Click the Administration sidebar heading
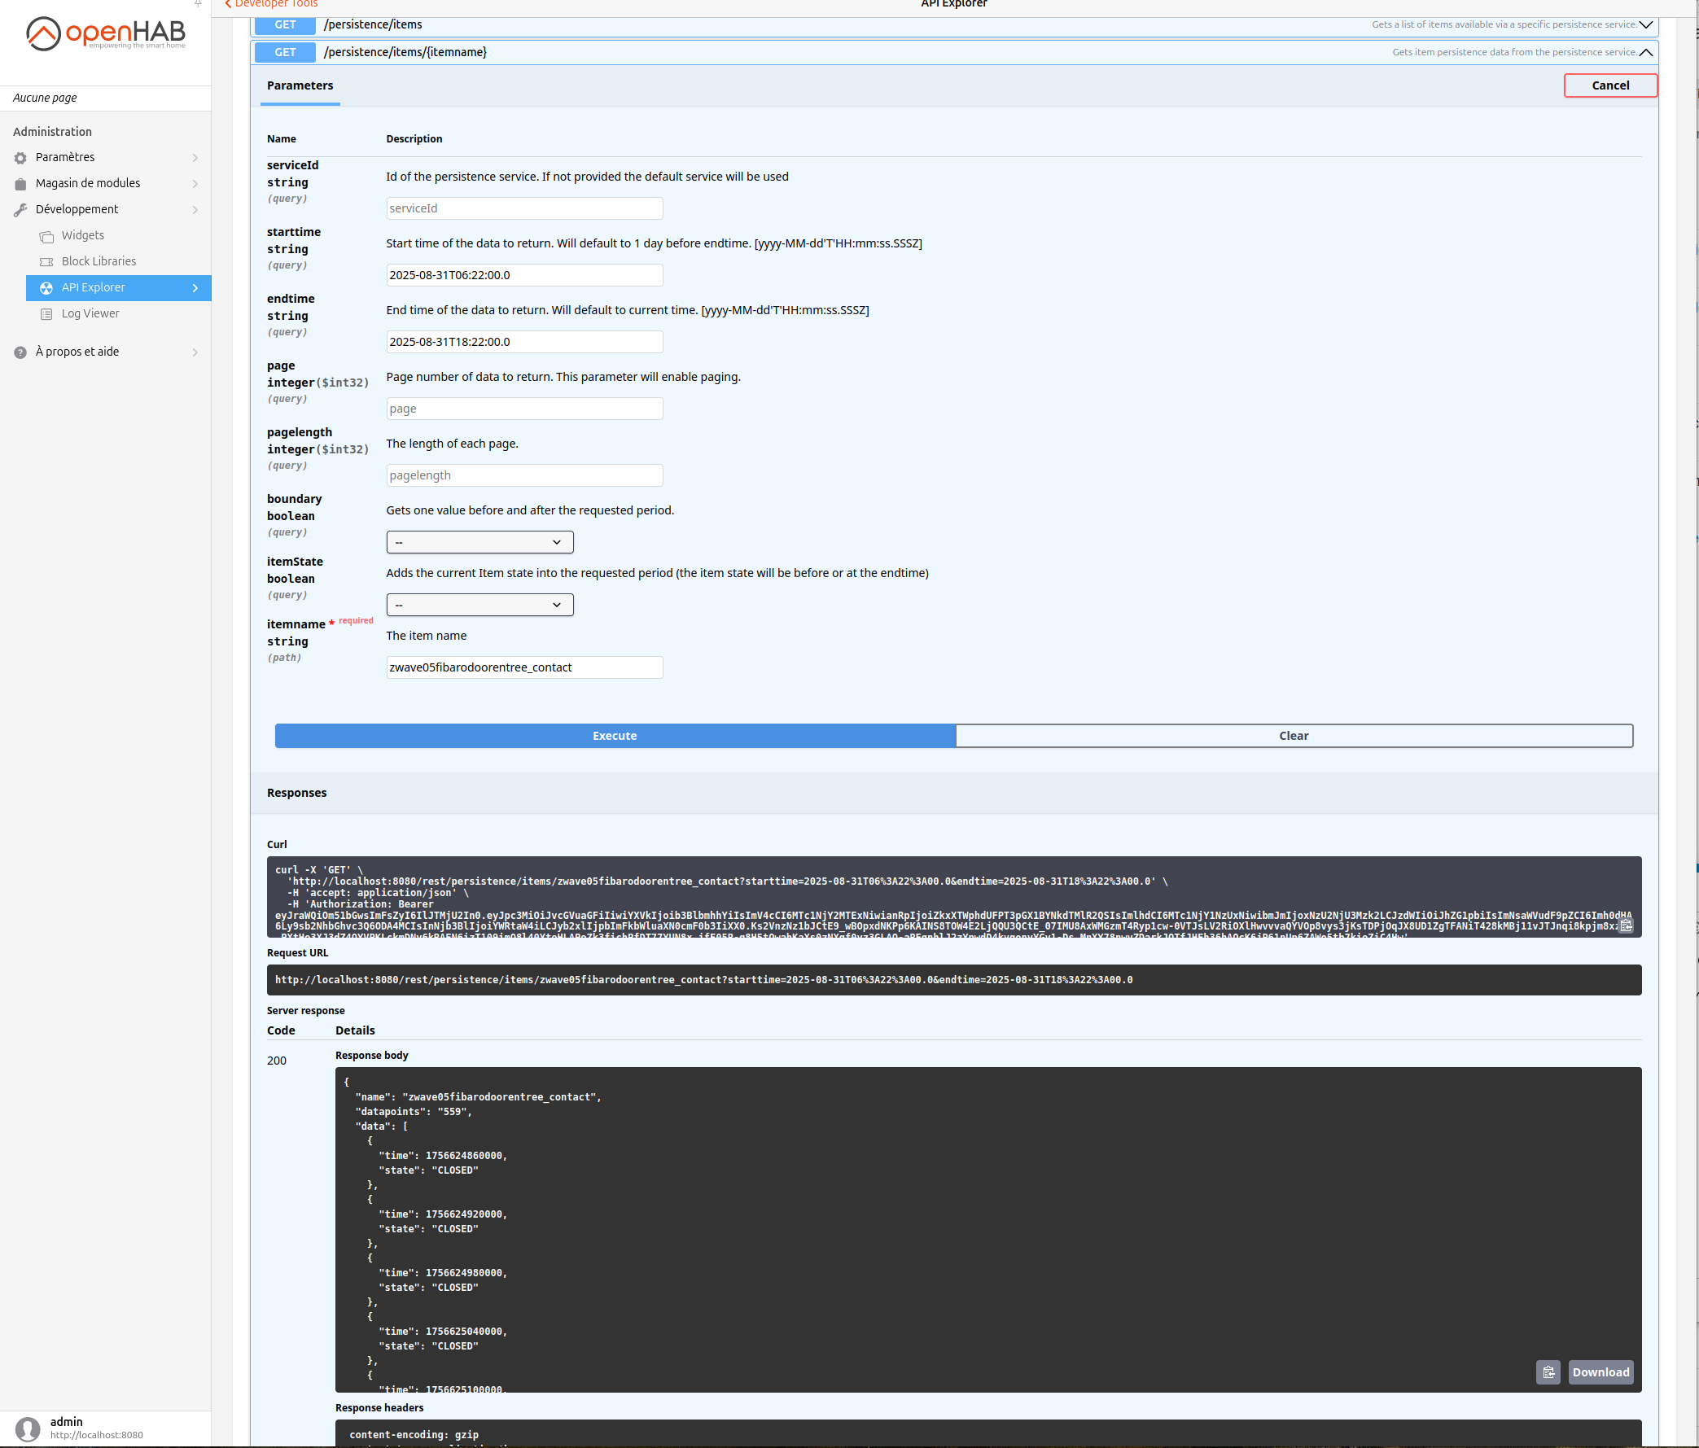 coord(52,132)
